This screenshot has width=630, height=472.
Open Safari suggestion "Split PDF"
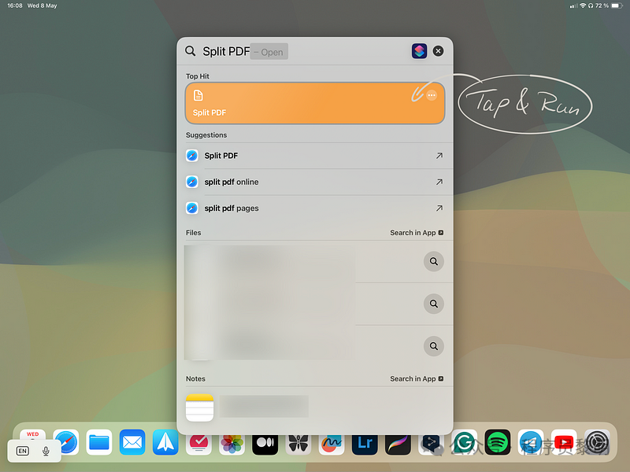pos(314,156)
